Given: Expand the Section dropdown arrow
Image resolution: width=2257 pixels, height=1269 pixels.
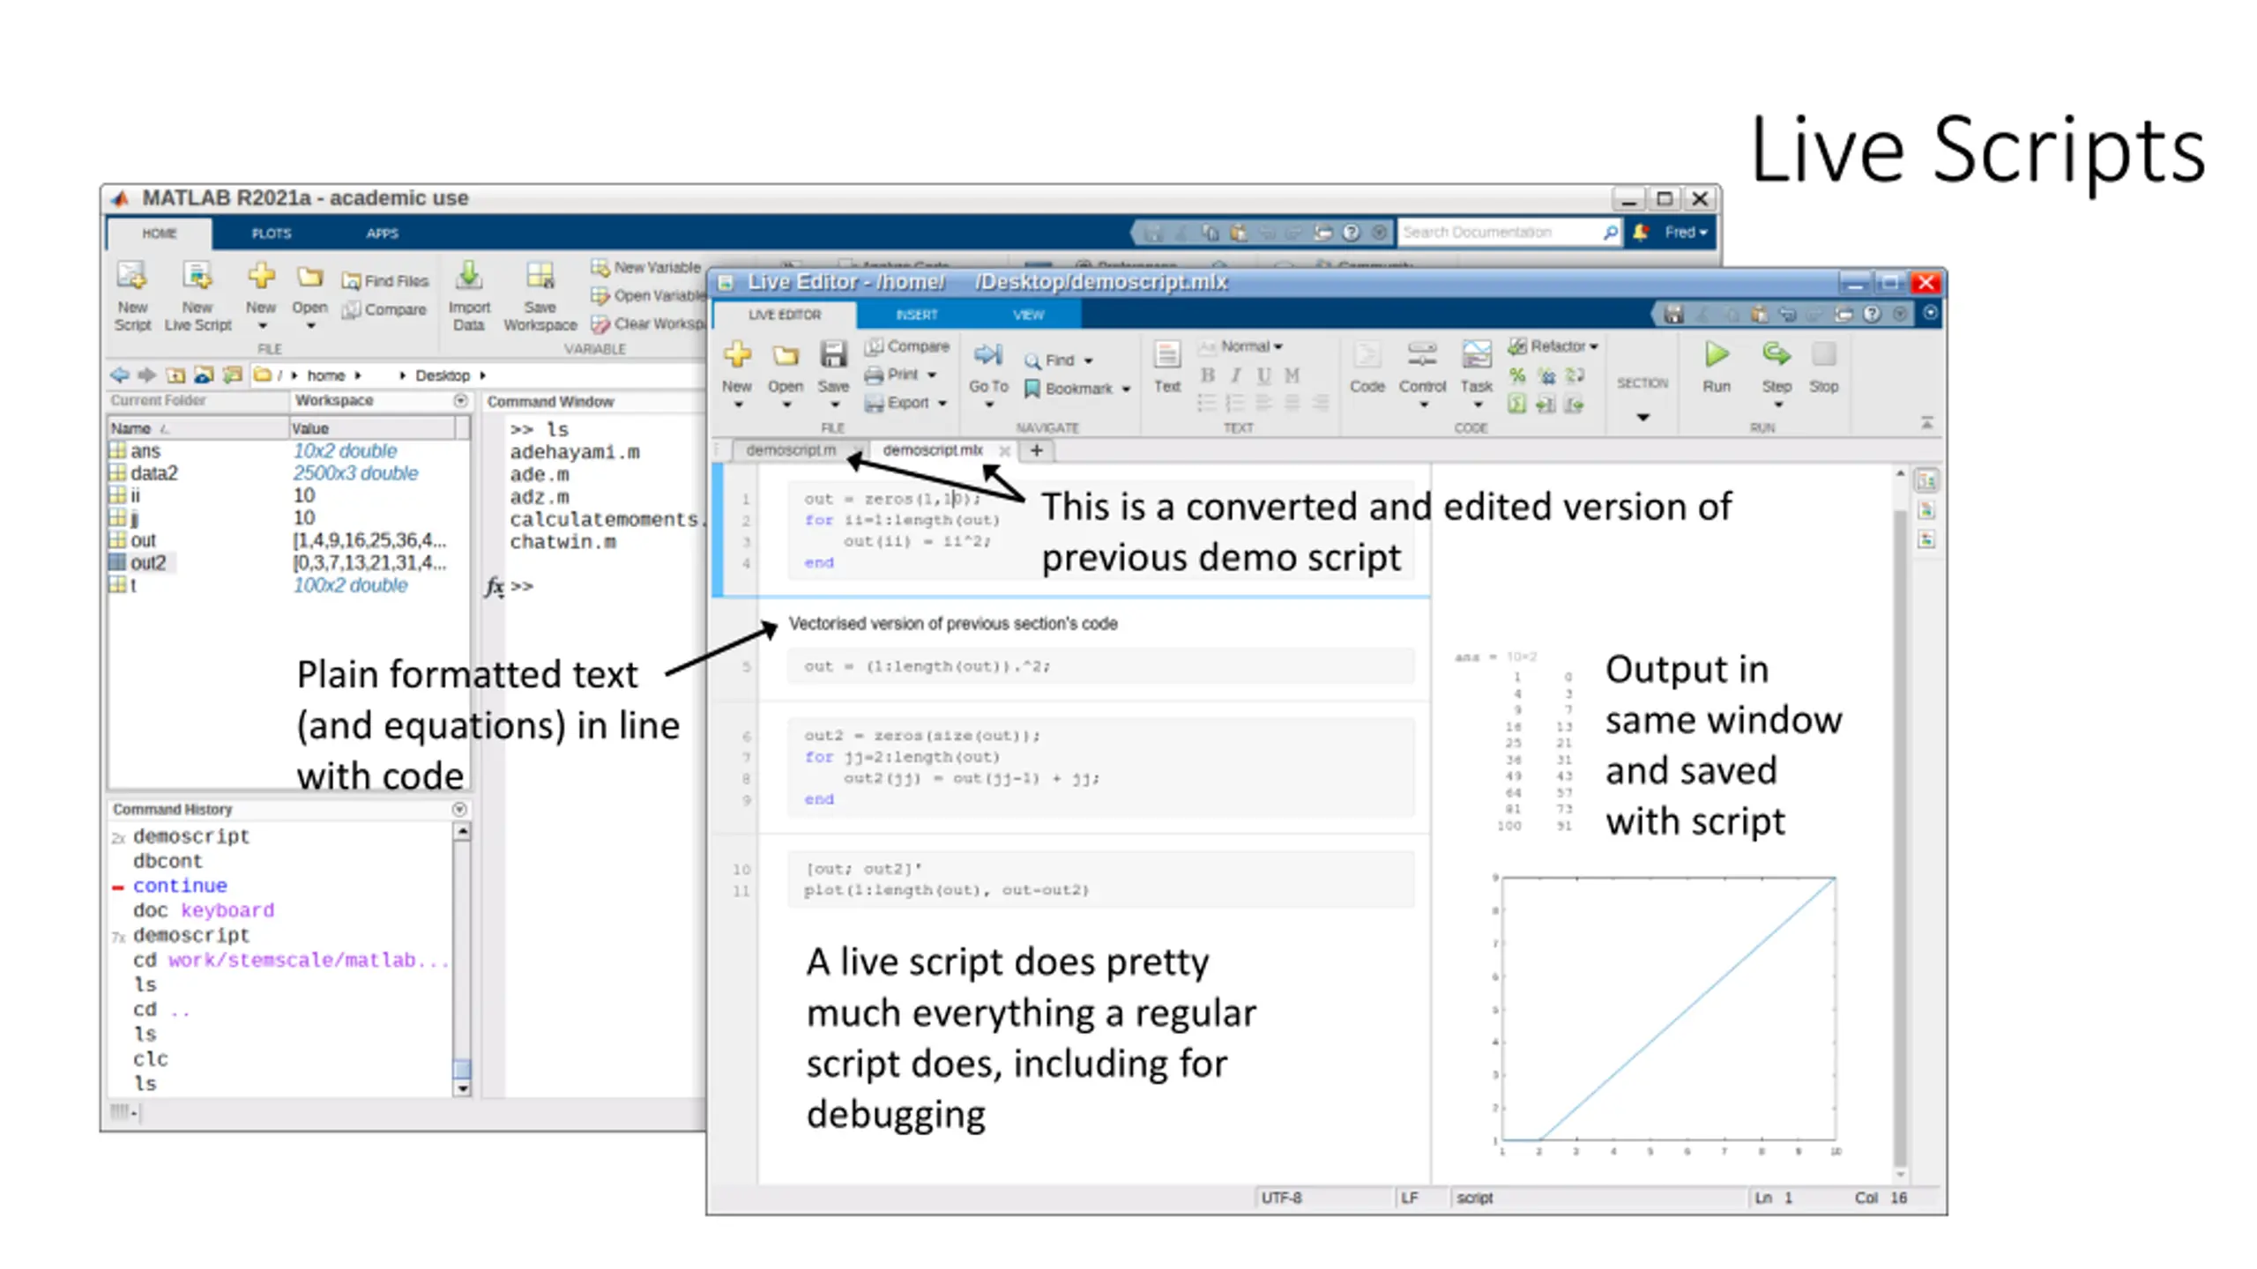Looking at the screenshot, I should coord(1642,417).
